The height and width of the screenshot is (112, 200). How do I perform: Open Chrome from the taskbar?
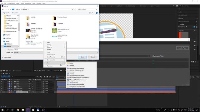18,110
